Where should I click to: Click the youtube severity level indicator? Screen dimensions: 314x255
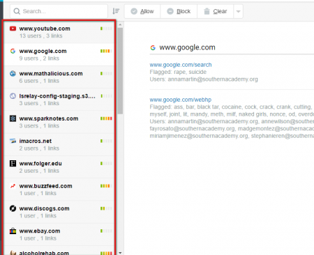106,29
